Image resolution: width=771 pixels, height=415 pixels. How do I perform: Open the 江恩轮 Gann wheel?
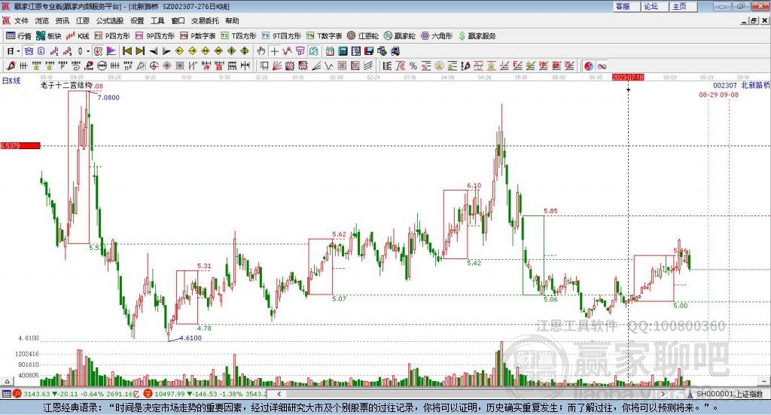363,36
